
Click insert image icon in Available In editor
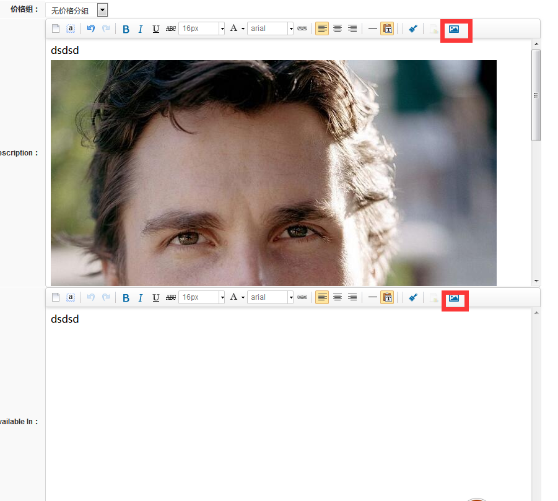pos(454,298)
